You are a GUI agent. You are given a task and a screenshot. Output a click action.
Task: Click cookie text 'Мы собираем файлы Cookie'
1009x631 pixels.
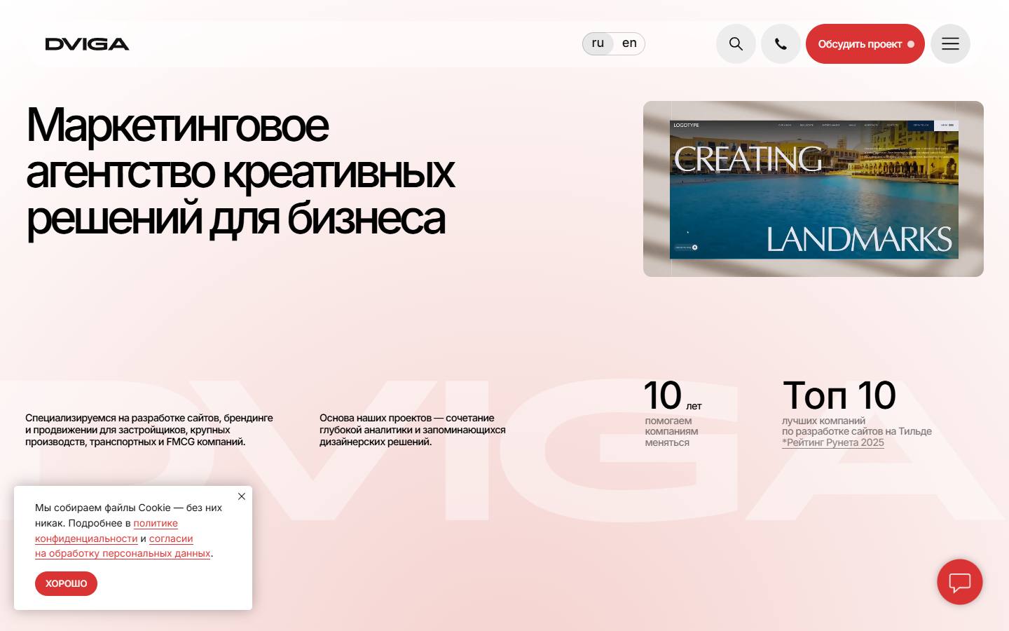click(x=103, y=508)
